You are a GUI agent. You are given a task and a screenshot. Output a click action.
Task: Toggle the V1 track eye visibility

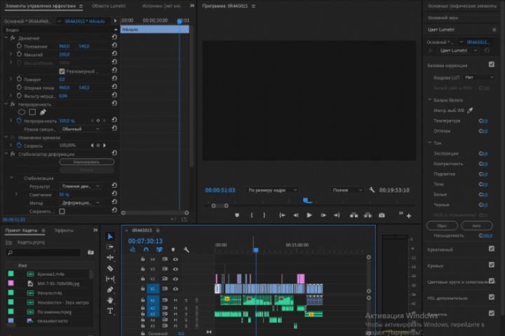pos(175,288)
